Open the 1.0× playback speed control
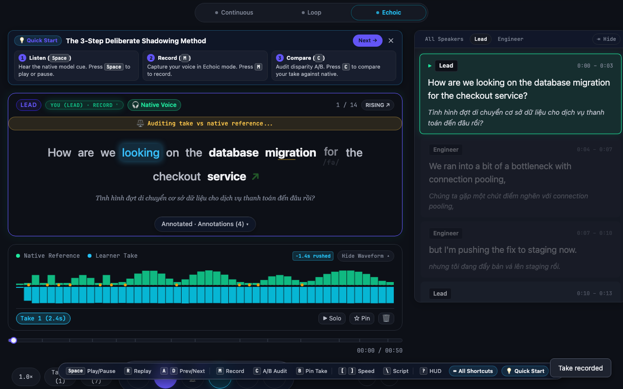Viewport: 623px width, 389px height. point(26,377)
